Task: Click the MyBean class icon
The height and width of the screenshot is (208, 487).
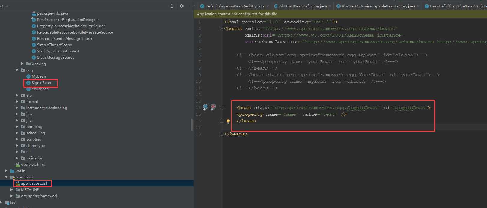Action: tap(28, 76)
